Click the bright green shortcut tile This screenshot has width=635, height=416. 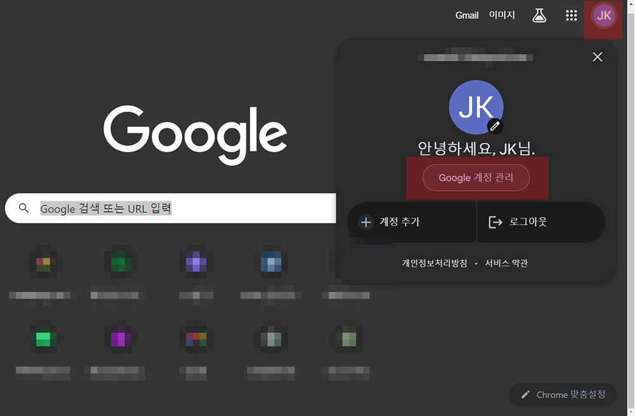click(x=43, y=339)
